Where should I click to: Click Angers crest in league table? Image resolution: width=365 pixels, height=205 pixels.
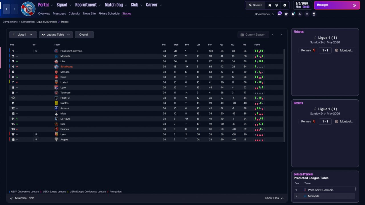[x=56, y=140]
